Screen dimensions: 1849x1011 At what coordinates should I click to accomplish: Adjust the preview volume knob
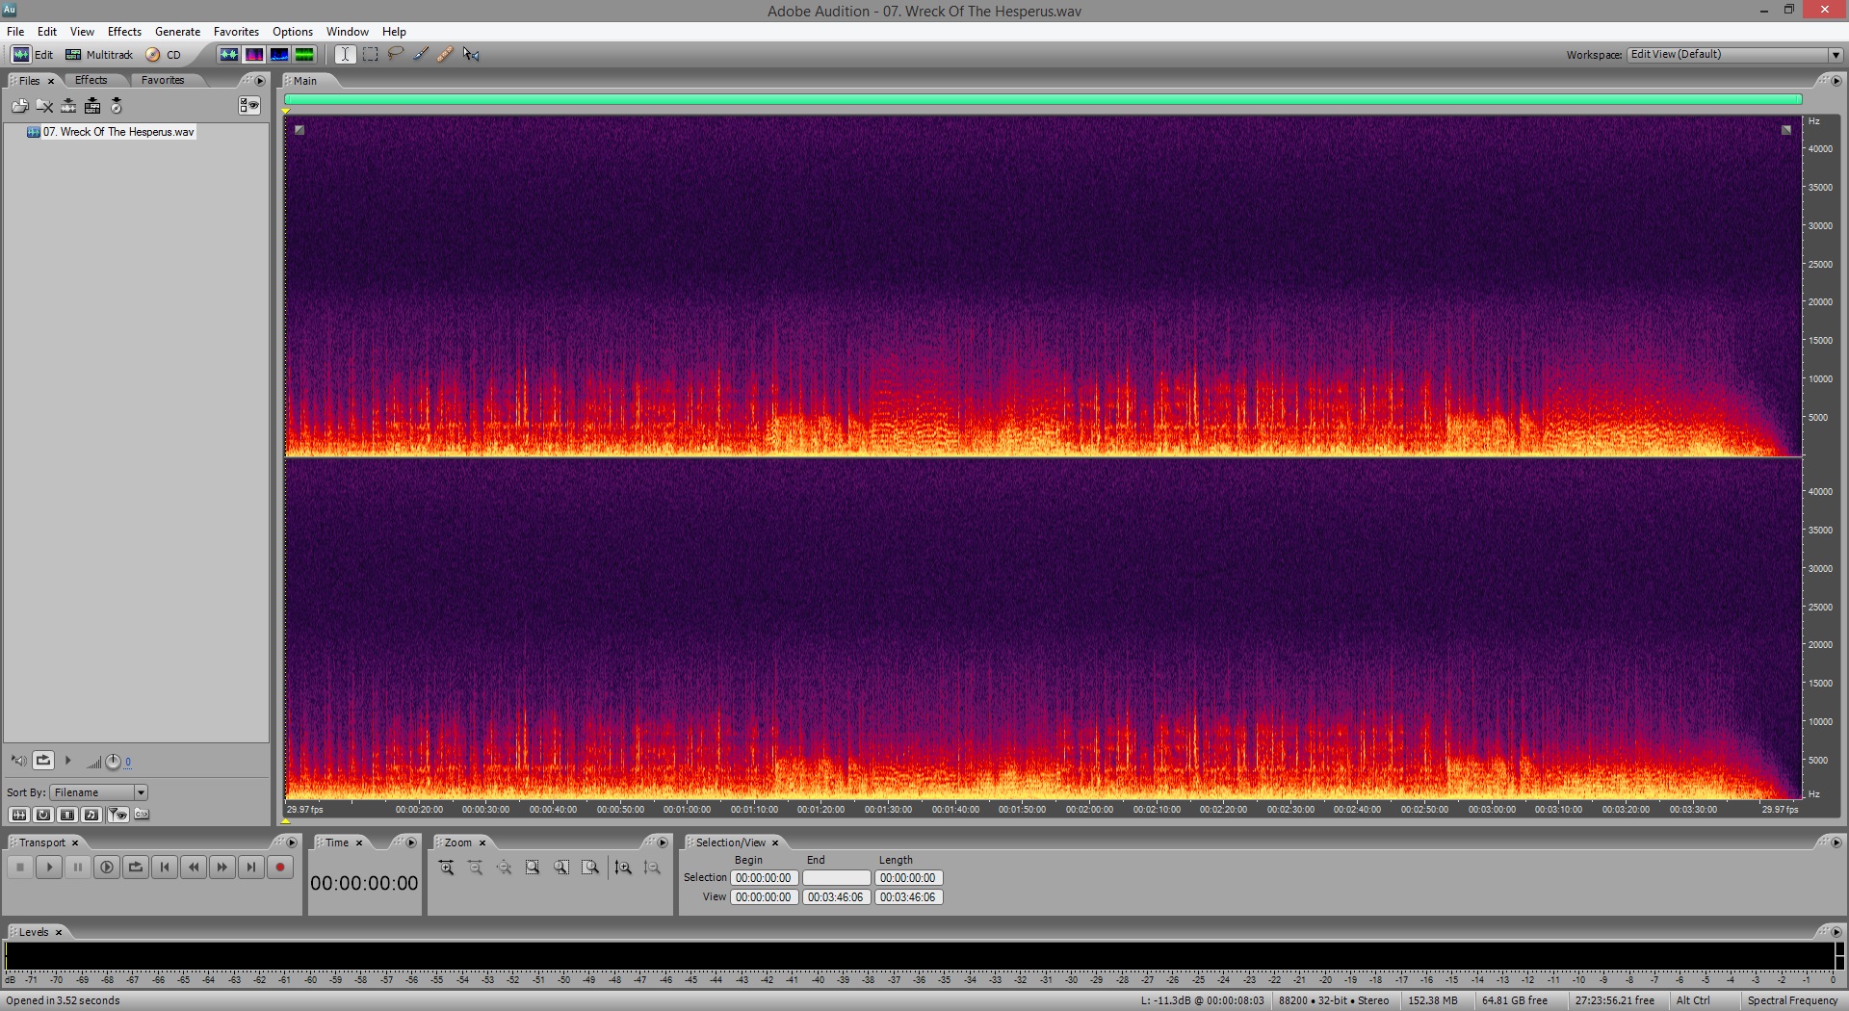tap(113, 762)
